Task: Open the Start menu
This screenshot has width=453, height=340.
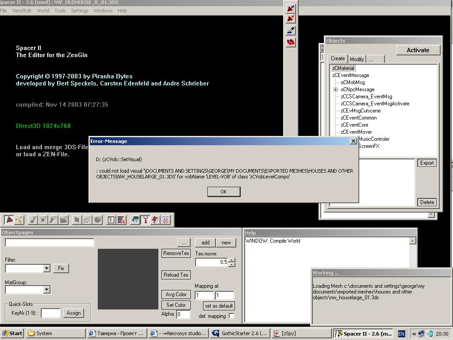Action: [x=12, y=333]
